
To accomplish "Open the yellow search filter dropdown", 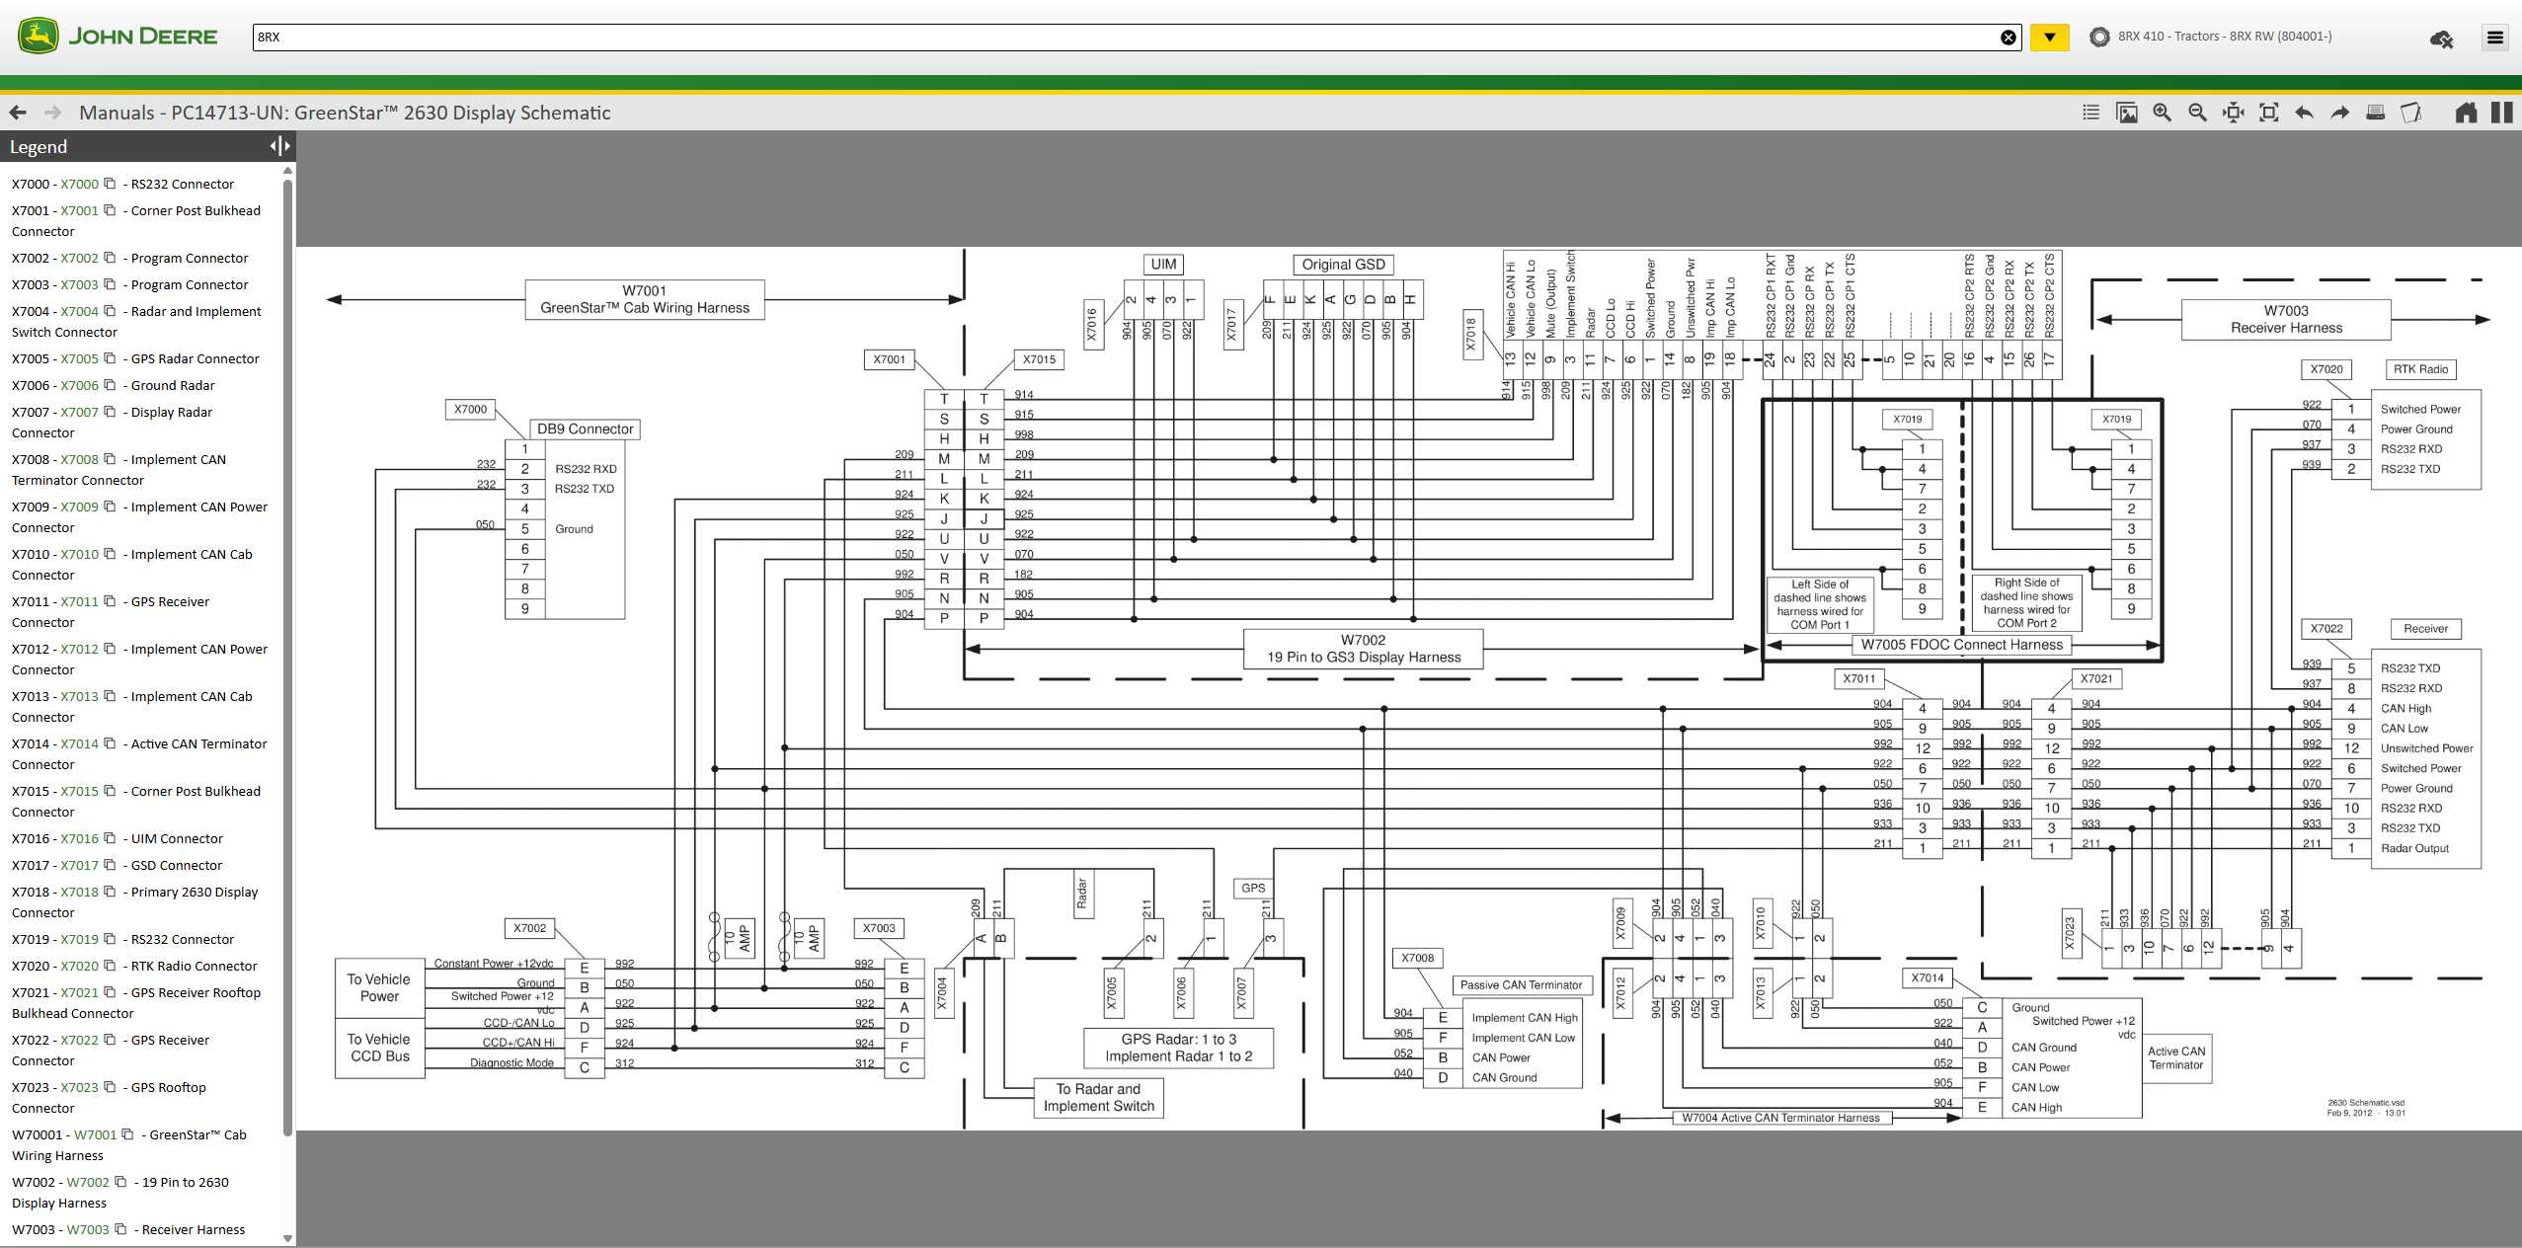I will (2050, 38).
